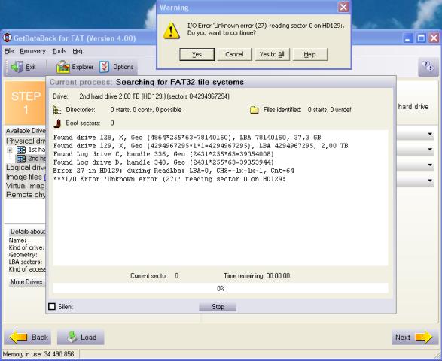Click Cancel in the Warning dialog
Screen dimensions: 442x361
click(234, 54)
